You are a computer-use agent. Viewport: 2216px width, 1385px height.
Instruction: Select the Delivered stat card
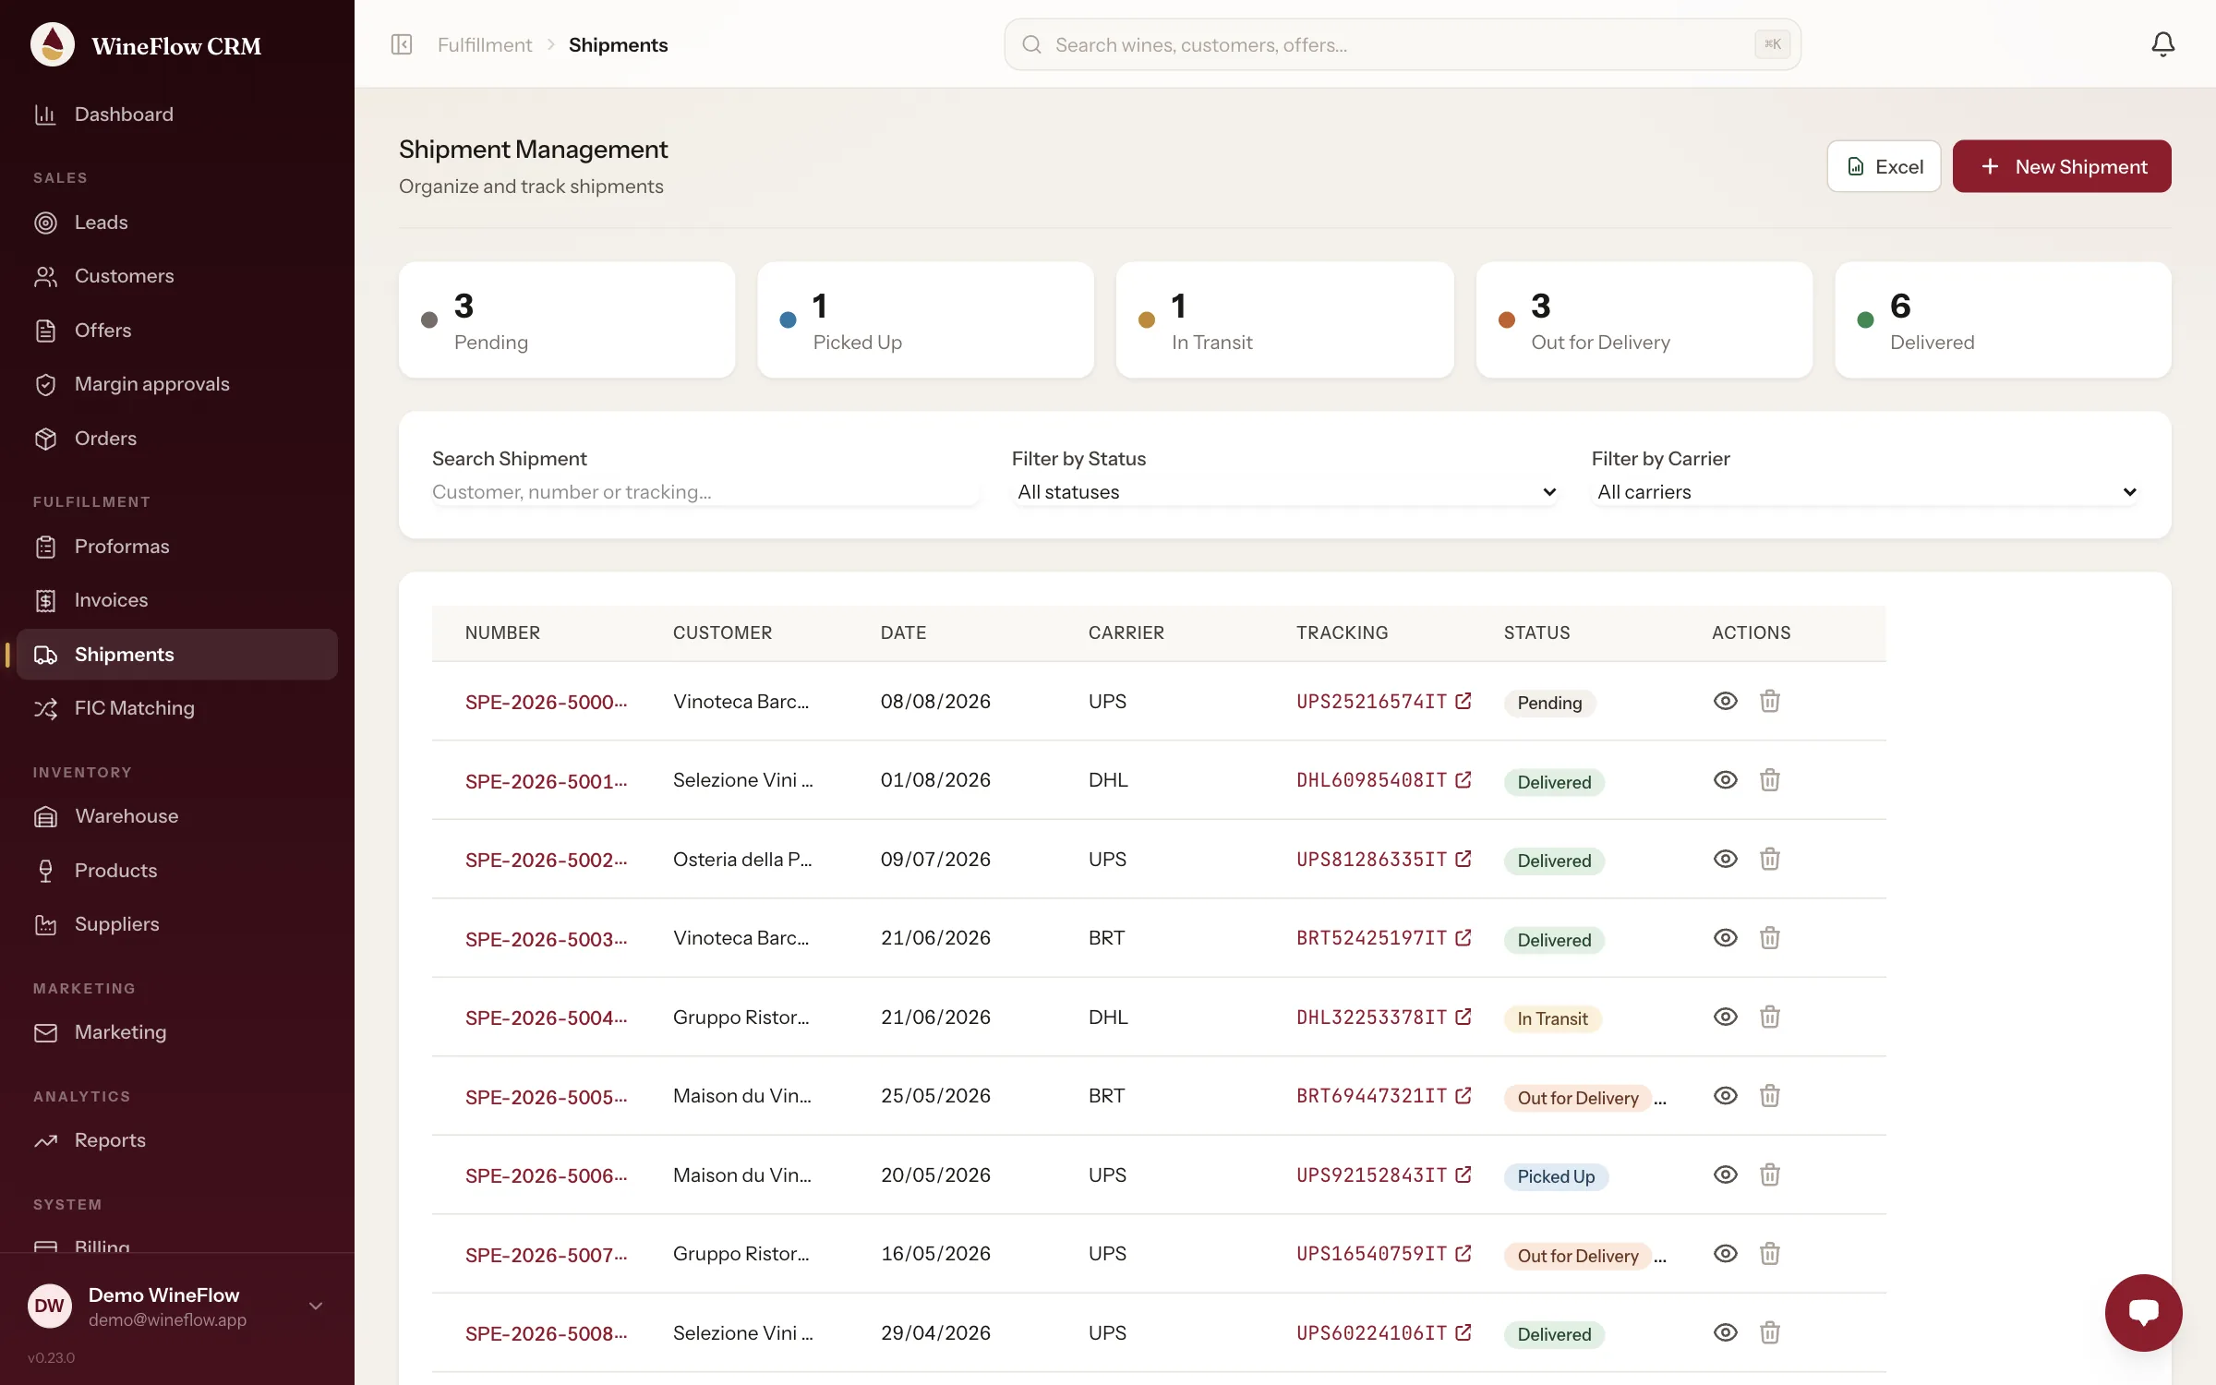pyautogui.click(x=2003, y=319)
